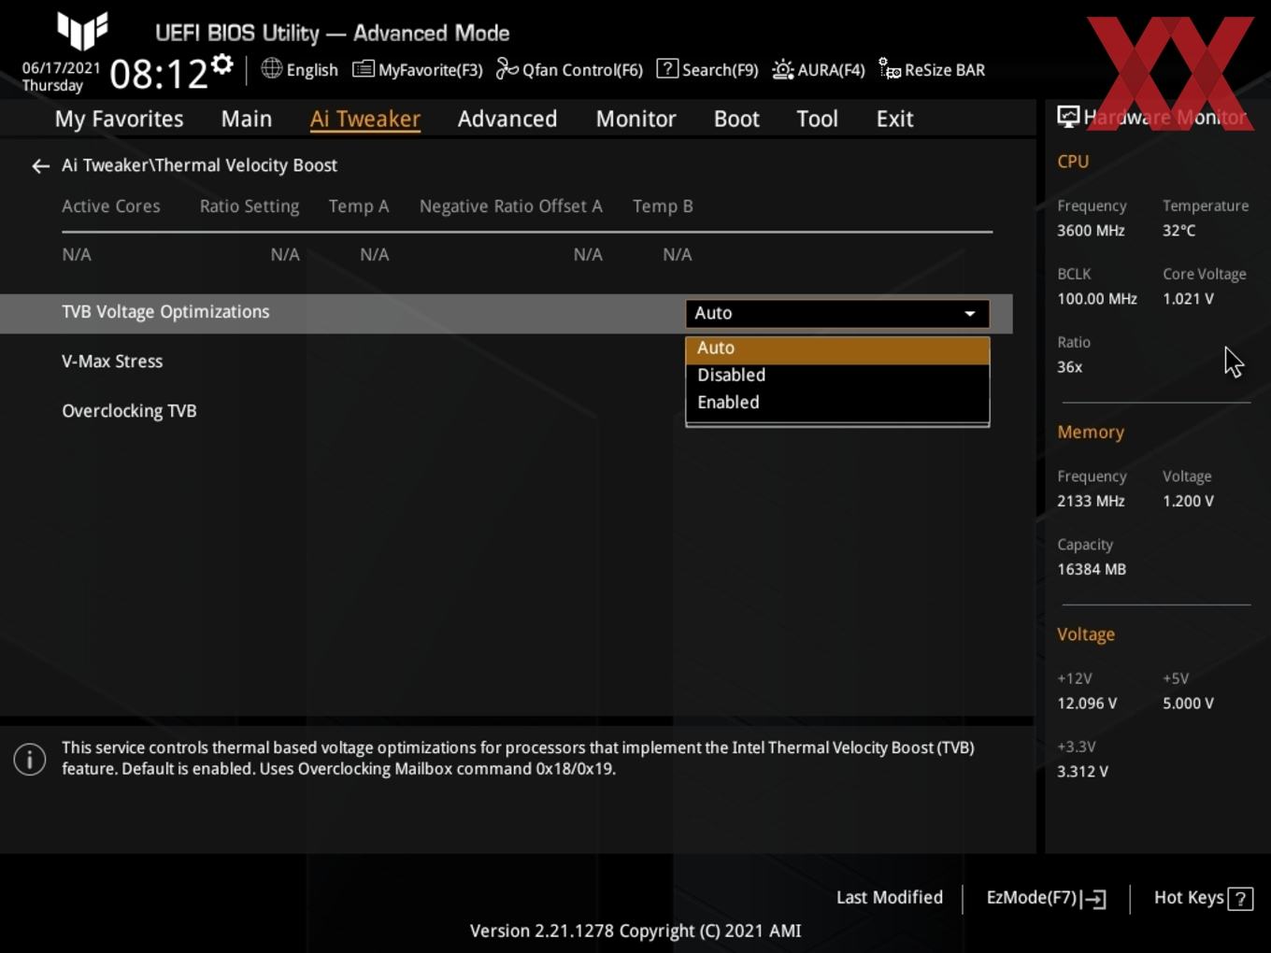Click the Ratio Setting column header

point(250,206)
